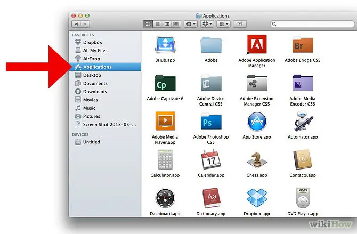Select Dropbox.app icon
The width and height of the screenshot is (357, 234).
[x=257, y=198]
